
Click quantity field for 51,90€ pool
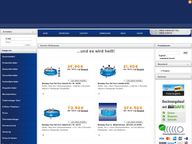124,81
